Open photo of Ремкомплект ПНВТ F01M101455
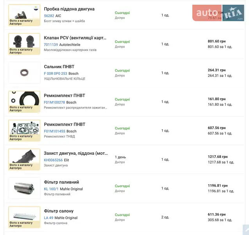This screenshot has height=235, width=249. pyautogui.click(x=24, y=130)
